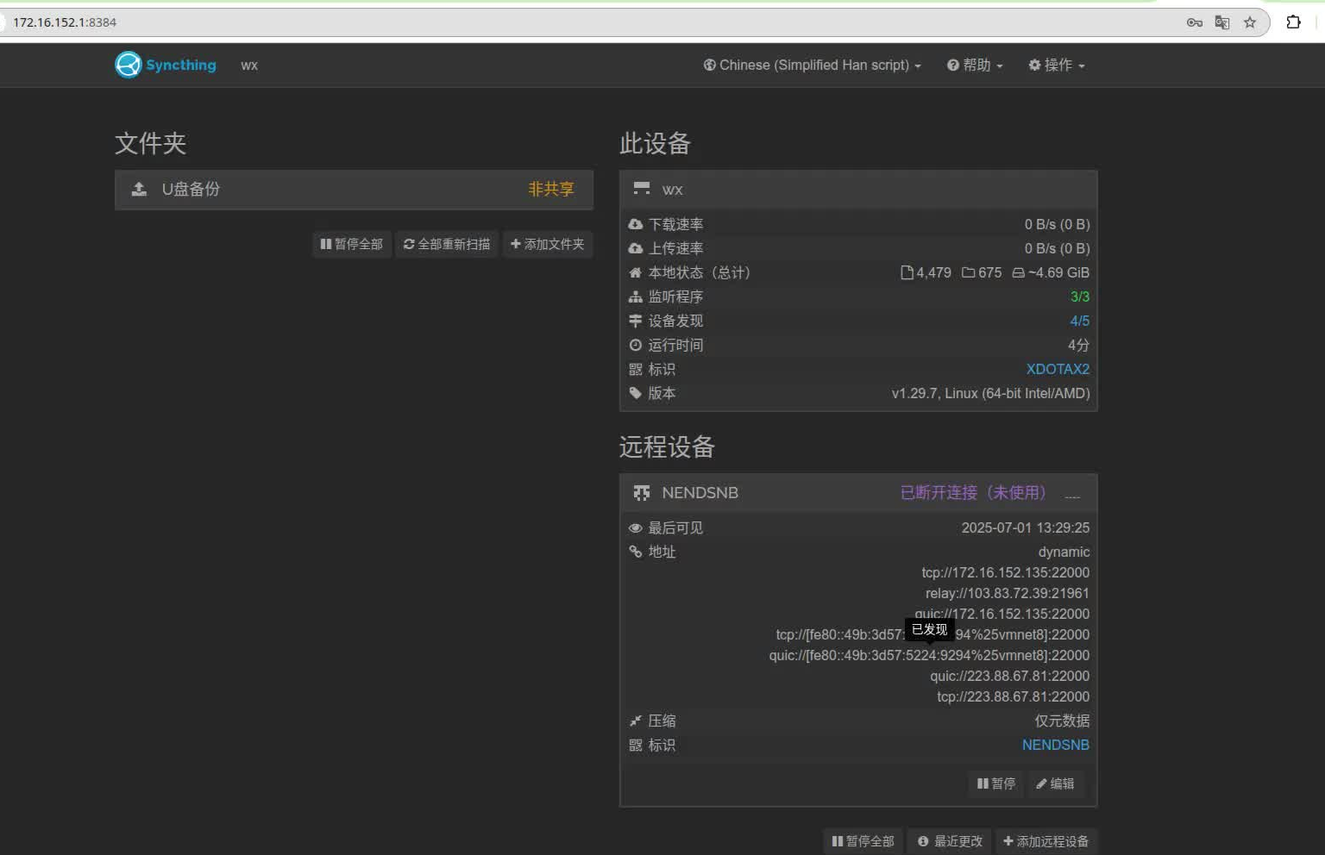Pause all folders with 暂停全部

[352, 245]
